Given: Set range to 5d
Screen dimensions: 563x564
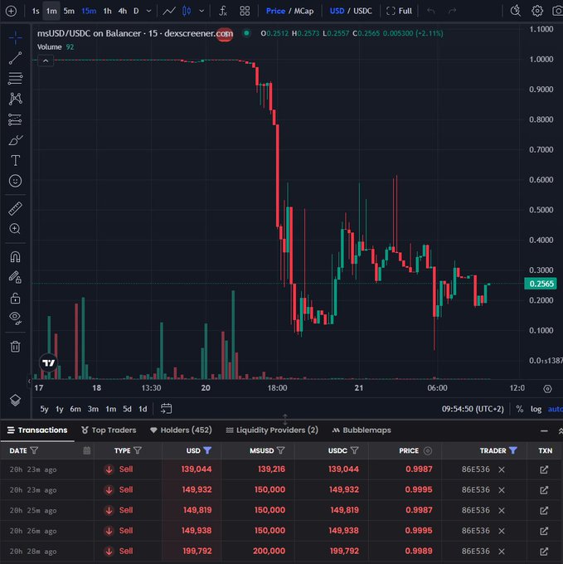Looking at the screenshot, I should click(127, 409).
